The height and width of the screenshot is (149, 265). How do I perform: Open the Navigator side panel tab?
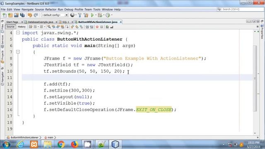click(x=2, y=79)
